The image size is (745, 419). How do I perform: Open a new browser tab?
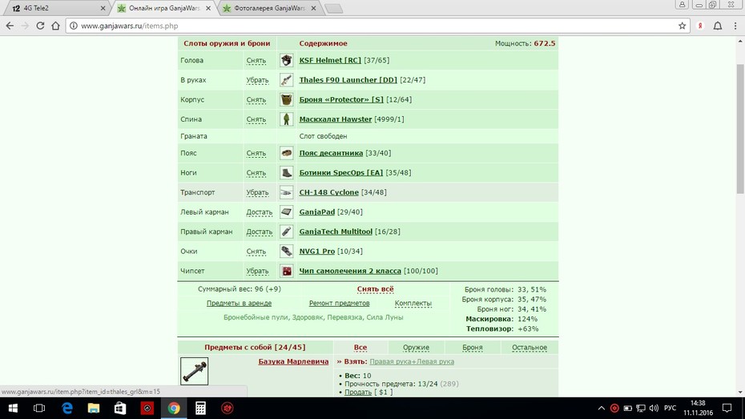[x=334, y=8]
